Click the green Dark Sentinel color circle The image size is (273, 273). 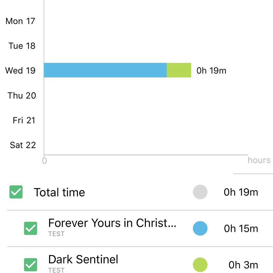point(200,265)
